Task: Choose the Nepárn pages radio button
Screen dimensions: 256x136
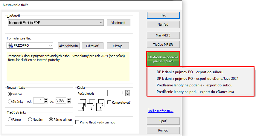Action: click(x=30, y=119)
